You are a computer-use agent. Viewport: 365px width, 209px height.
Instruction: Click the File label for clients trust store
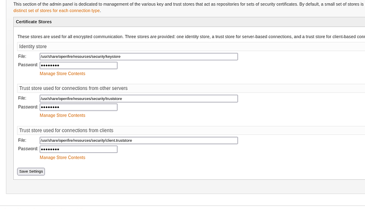click(x=22, y=140)
